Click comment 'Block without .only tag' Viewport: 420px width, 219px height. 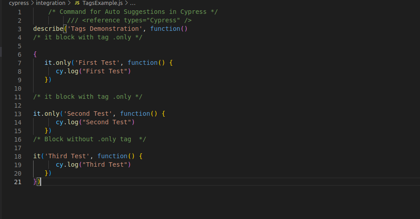90,139
